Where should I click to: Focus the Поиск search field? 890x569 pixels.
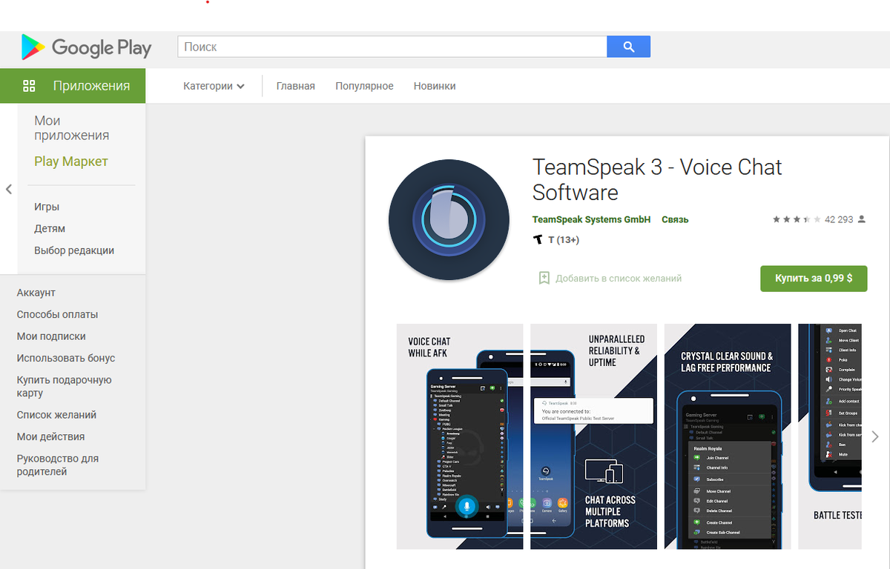[x=392, y=47]
